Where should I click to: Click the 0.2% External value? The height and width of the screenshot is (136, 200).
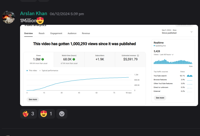click(x=183, y=91)
